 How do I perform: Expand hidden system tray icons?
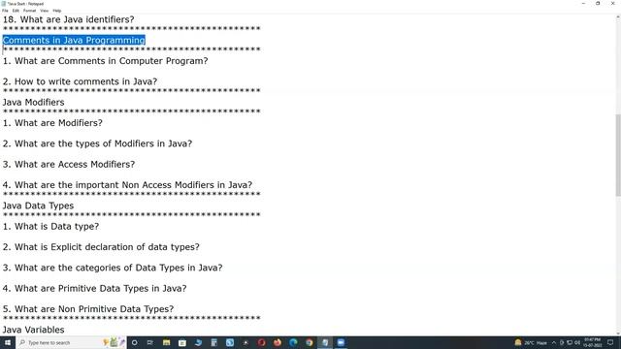click(554, 342)
